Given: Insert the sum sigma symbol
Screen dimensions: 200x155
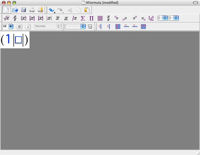Looking at the screenshot, I should tap(83, 18).
